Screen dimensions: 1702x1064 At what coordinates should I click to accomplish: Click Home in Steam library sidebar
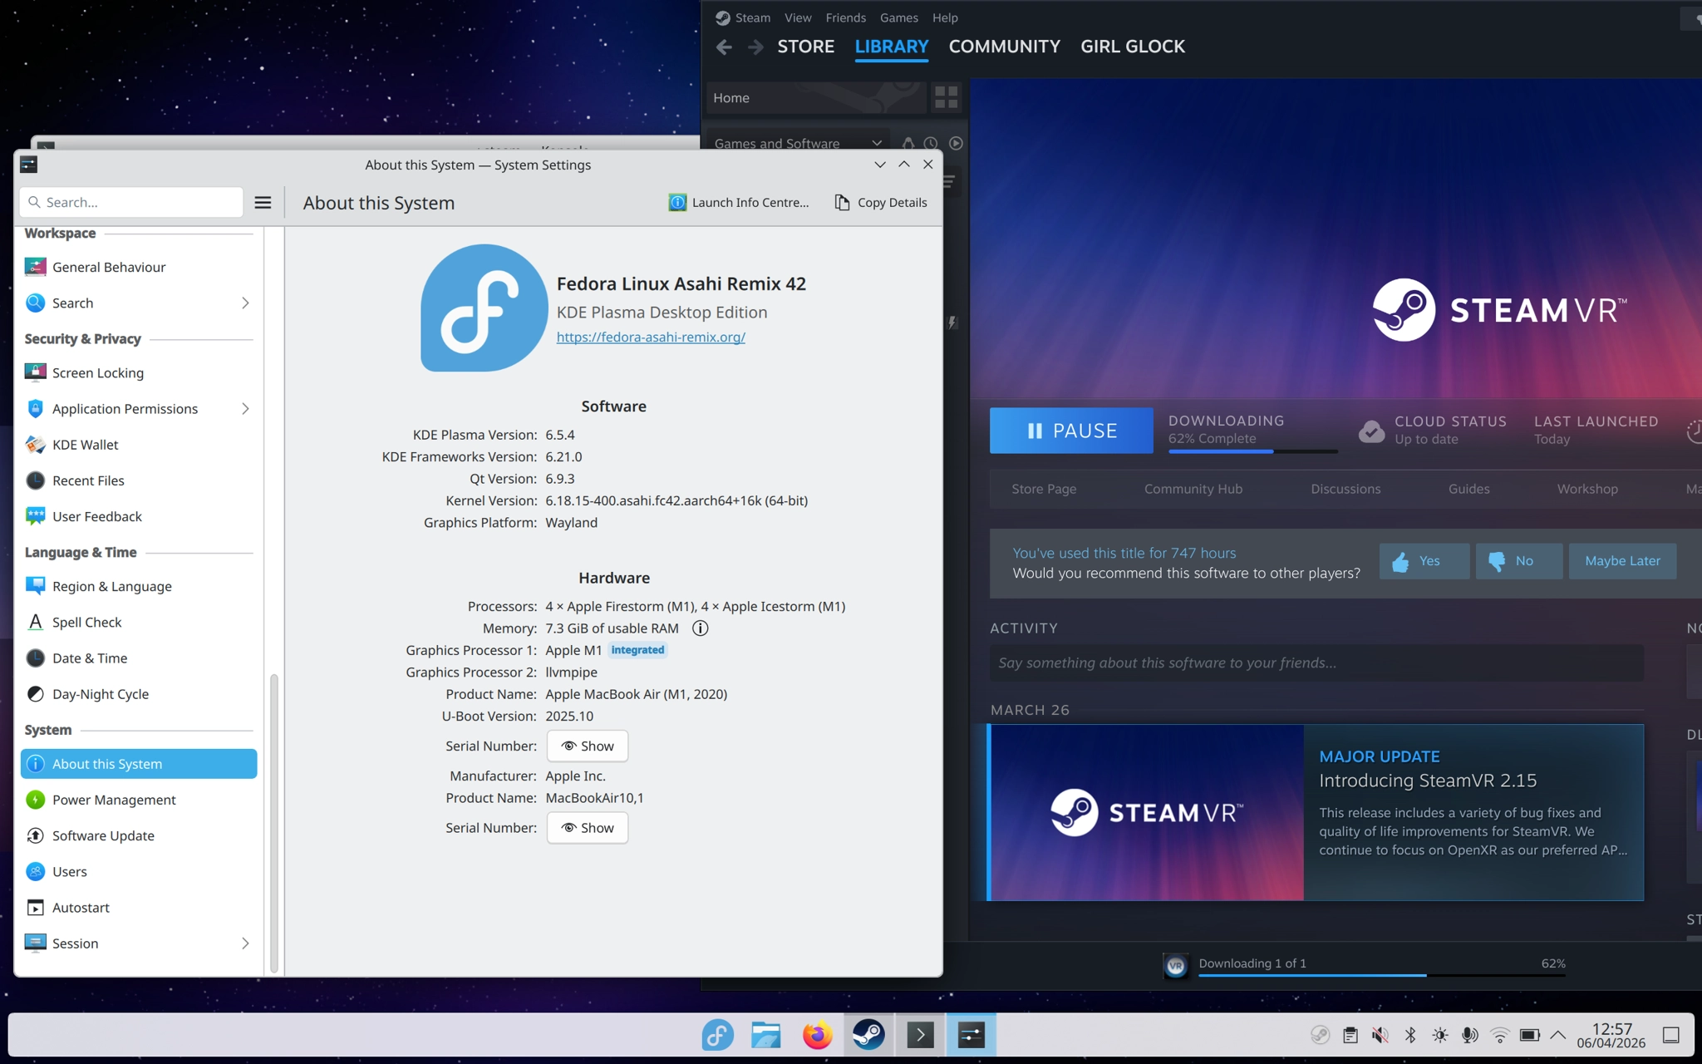[816, 98]
